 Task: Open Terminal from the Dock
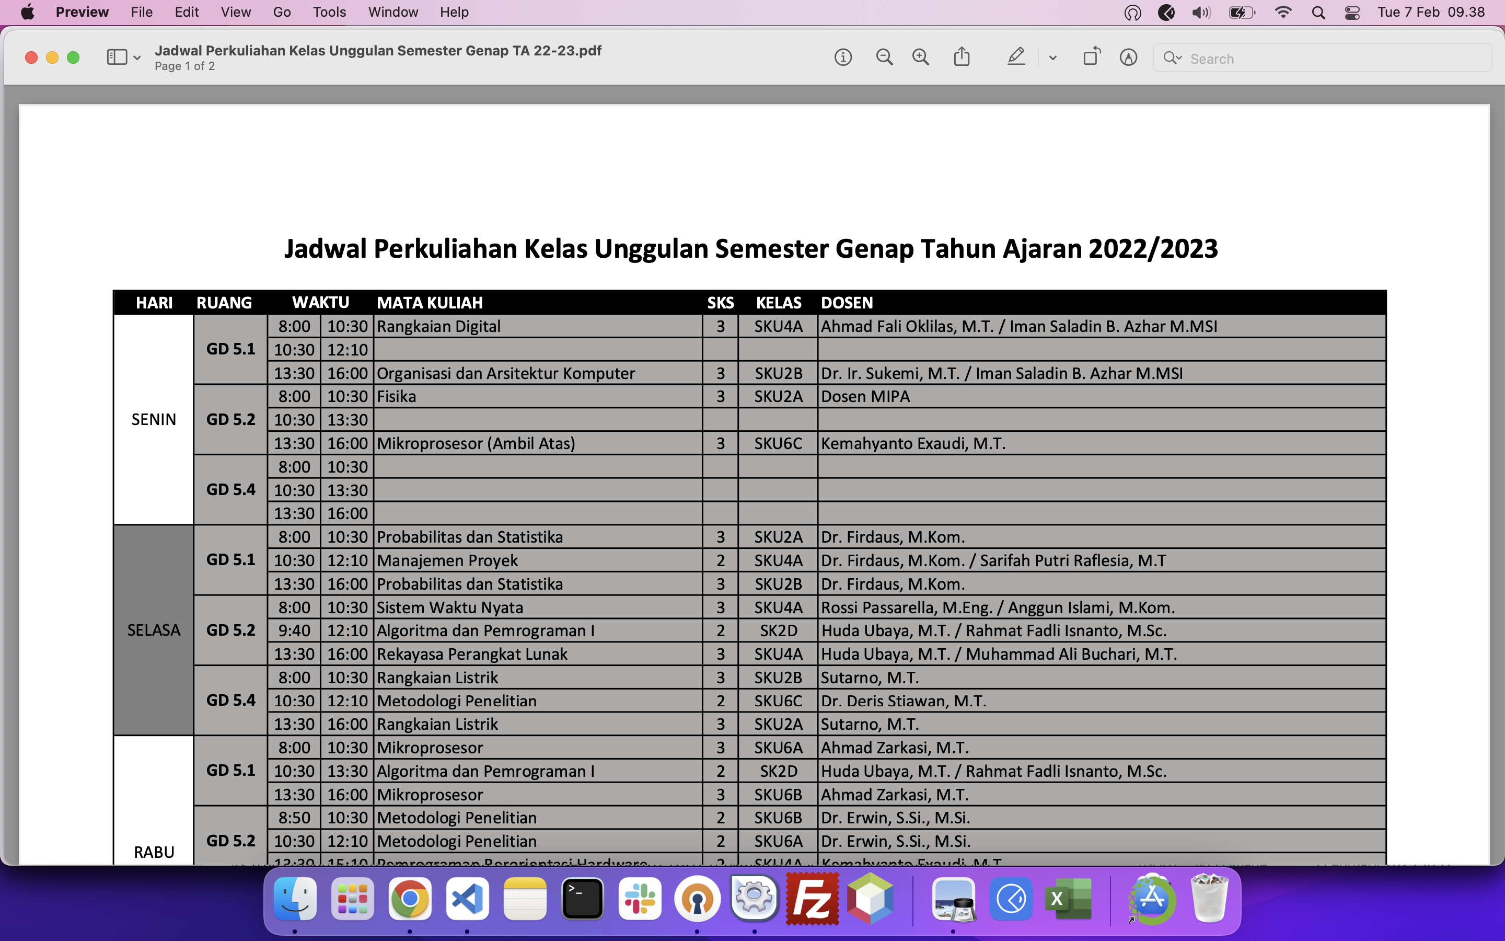582,899
